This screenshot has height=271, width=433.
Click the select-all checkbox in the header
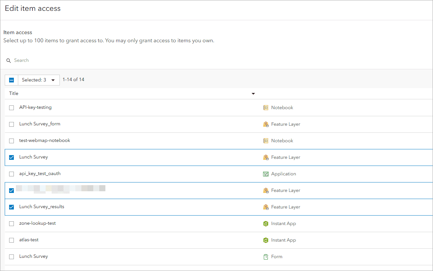pos(11,80)
